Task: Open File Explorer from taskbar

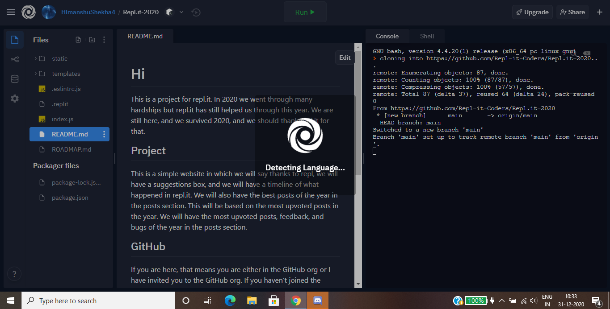Action: tap(252, 301)
